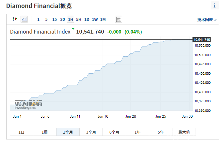The image size is (224, 145).
Task: Switch chart interval to 1D
Action: pos(87,19)
